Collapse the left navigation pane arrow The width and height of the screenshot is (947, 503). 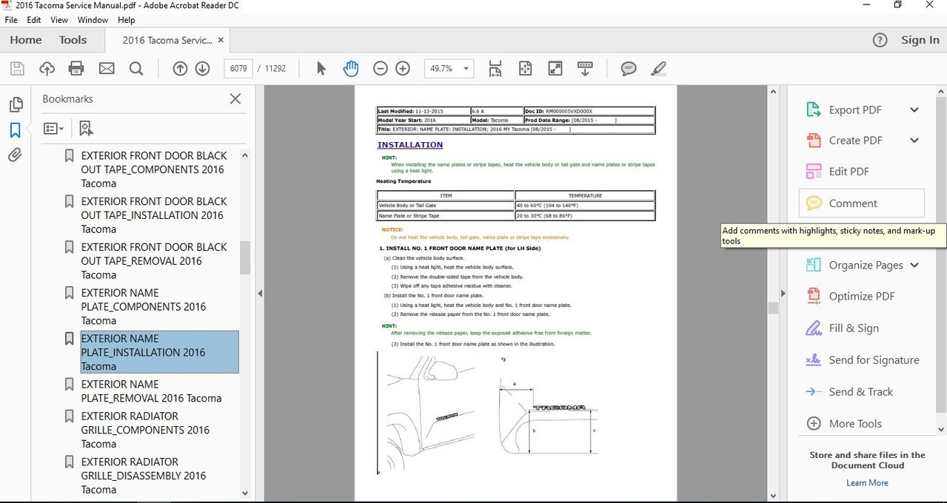260,294
